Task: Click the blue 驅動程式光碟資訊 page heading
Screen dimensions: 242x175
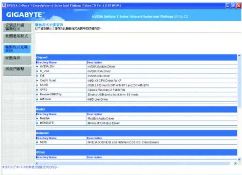Action: tap(49, 25)
